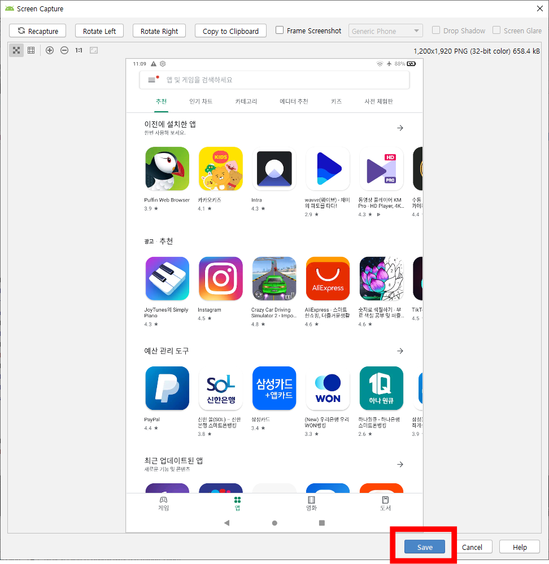Open the lotus coloring app icon
This screenshot has height=564, width=549.
click(x=381, y=278)
